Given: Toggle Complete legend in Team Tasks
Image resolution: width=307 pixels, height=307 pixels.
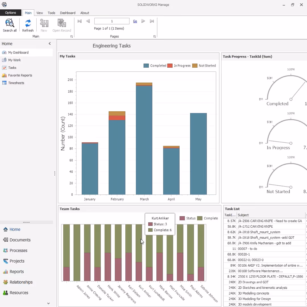Looking at the screenshot, I should click(200, 218).
